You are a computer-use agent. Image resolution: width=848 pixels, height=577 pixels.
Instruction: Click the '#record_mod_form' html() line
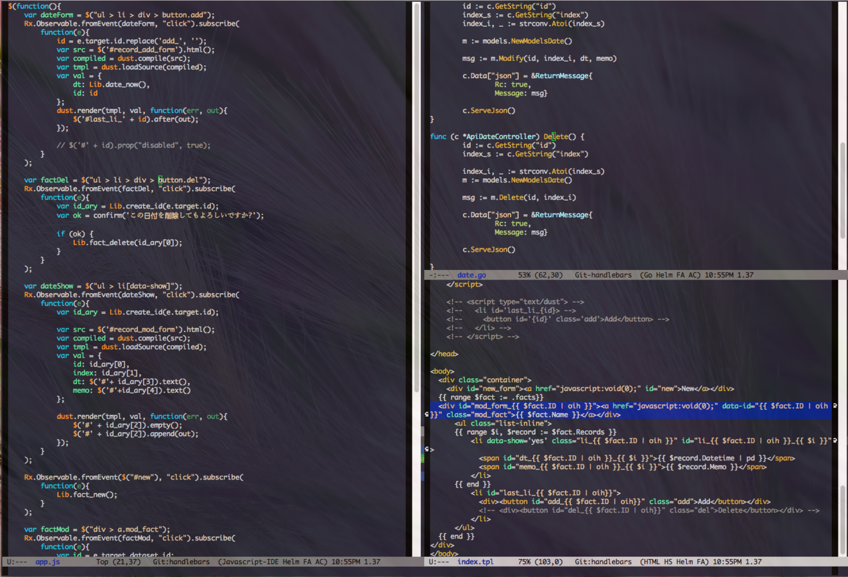135,330
